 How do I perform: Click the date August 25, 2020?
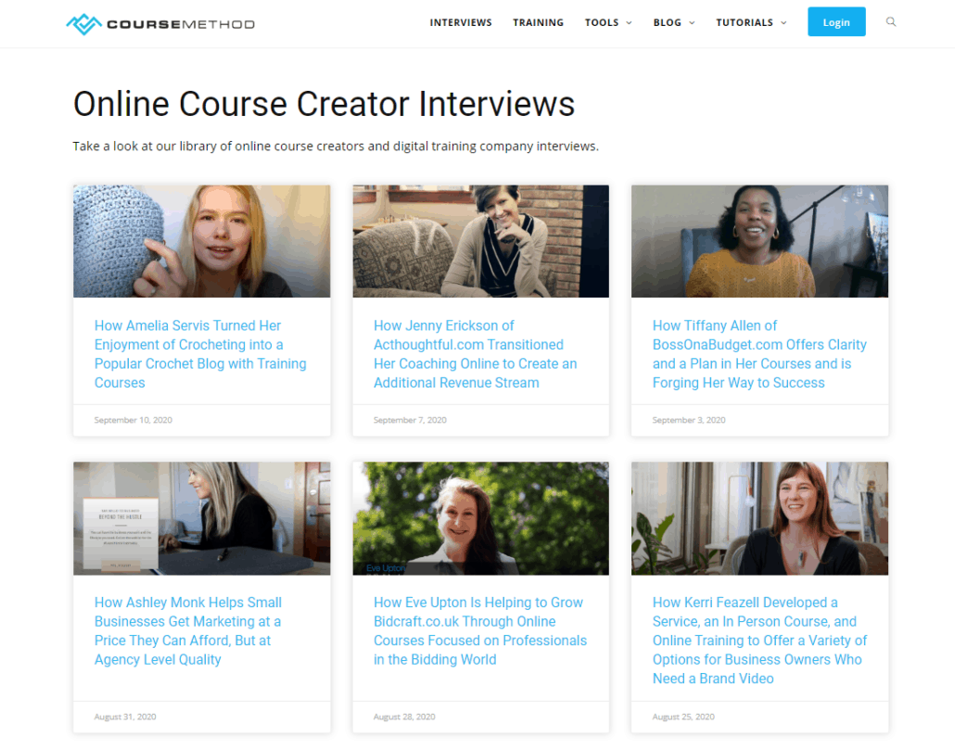[683, 717]
